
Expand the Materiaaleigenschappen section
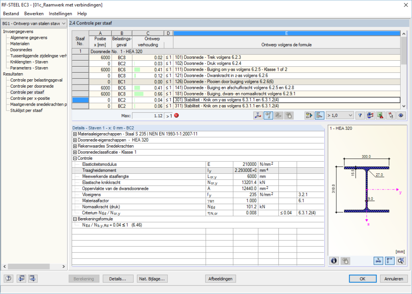[x=75, y=134]
